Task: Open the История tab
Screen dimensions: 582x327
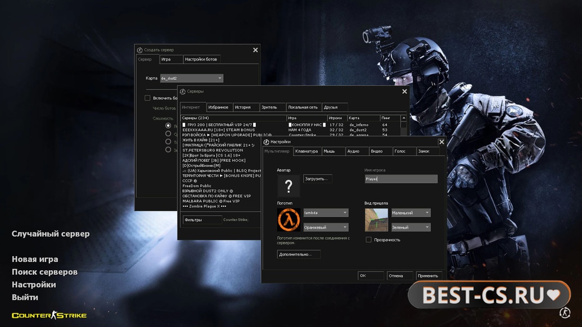Action: point(245,107)
